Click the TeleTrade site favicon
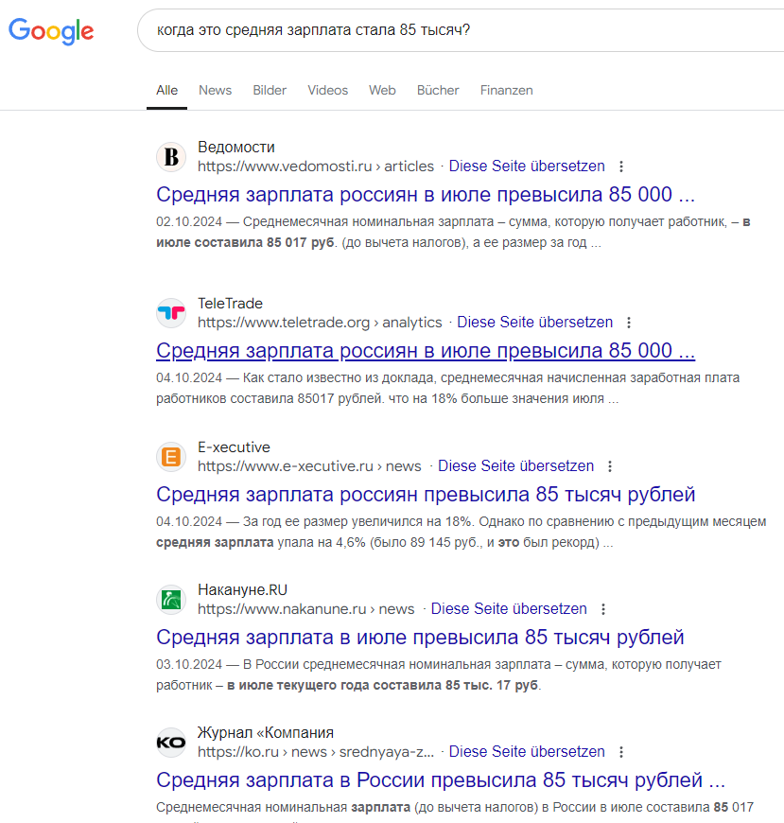Screen dimensions: 784x823 pyautogui.click(x=171, y=313)
